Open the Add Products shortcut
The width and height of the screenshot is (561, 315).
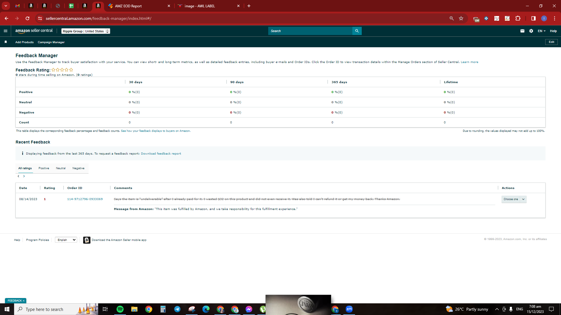click(x=25, y=42)
